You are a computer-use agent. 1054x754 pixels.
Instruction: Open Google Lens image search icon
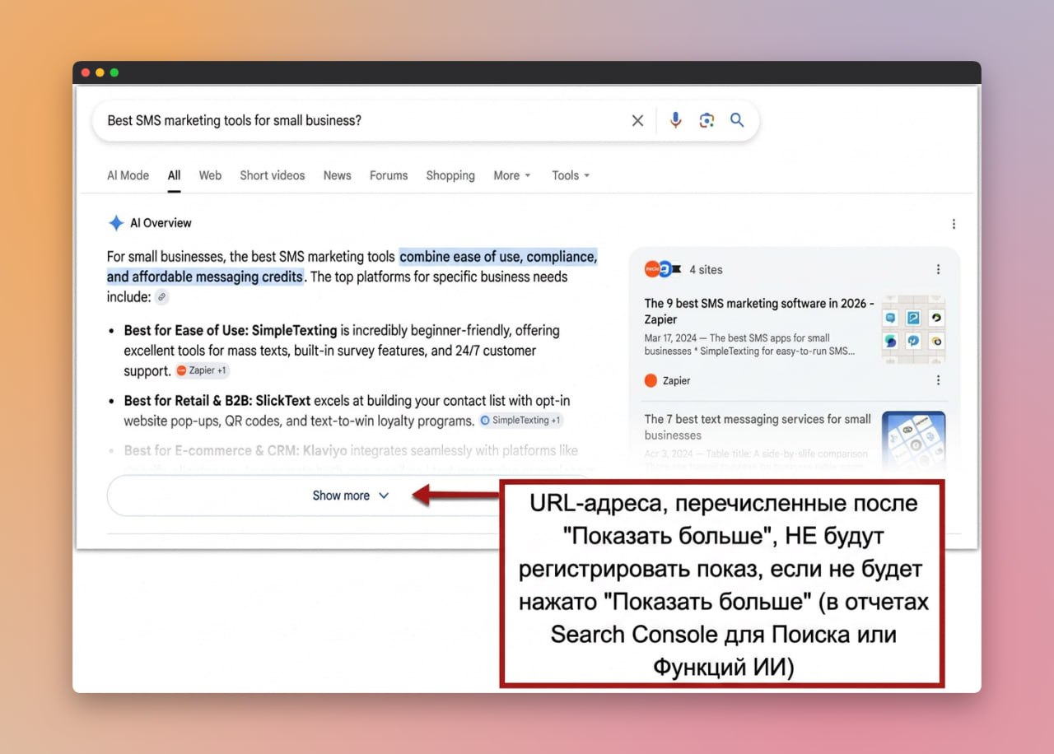(x=707, y=121)
